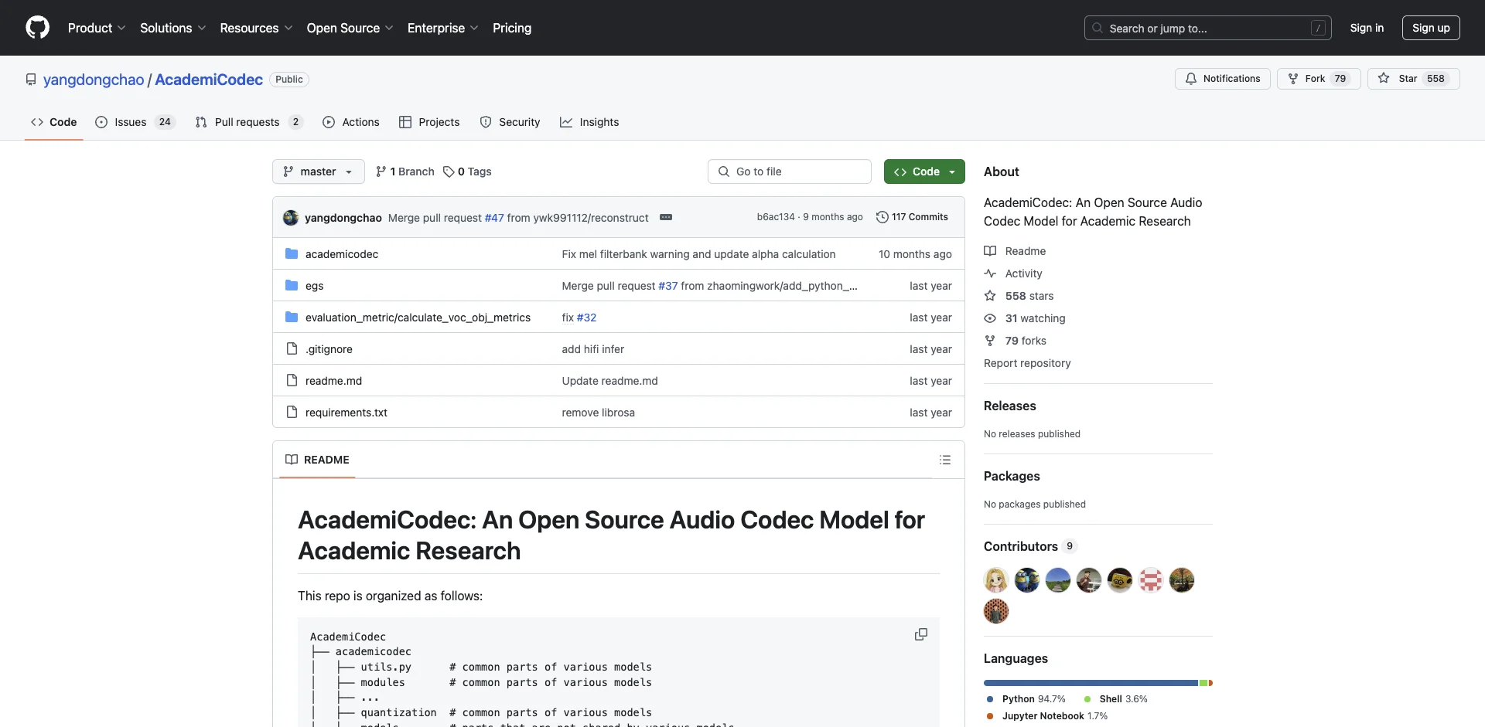This screenshot has height=727, width=1485.
Task: Open the pink pixel-pattern contributor avatar
Action: [1151, 580]
